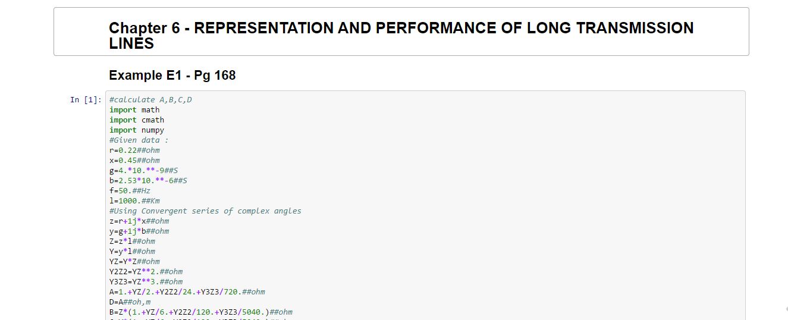
Task: Click the #calculate A,B,C,D comment line
Action: (150, 100)
